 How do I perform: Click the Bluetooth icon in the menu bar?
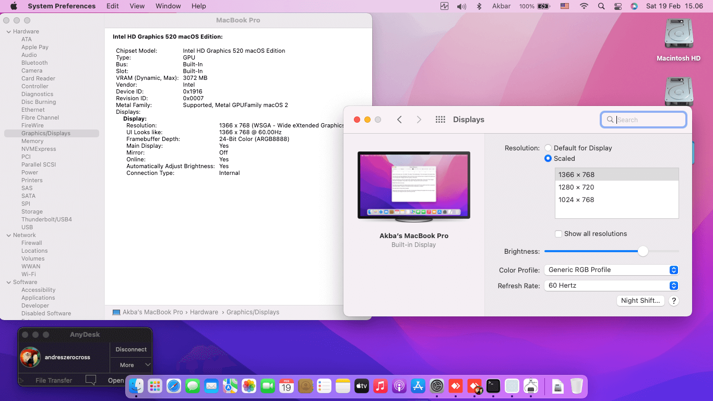click(479, 6)
